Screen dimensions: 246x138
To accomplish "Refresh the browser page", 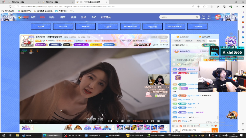I will pos(10,6).
